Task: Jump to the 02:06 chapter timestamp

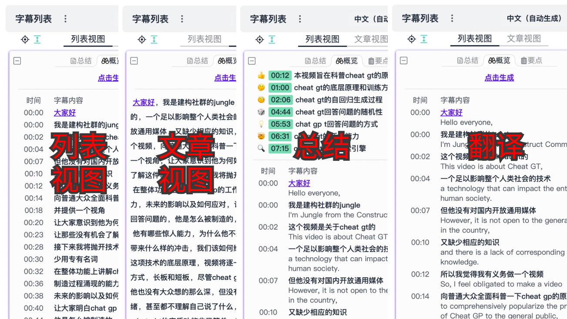Action: click(x=280, y=100)
